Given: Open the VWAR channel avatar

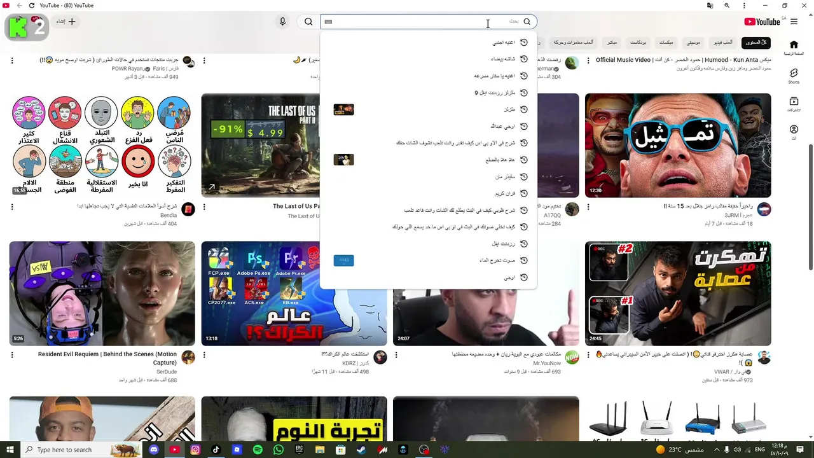Looking at the screenshot, I should click(764, 357).
